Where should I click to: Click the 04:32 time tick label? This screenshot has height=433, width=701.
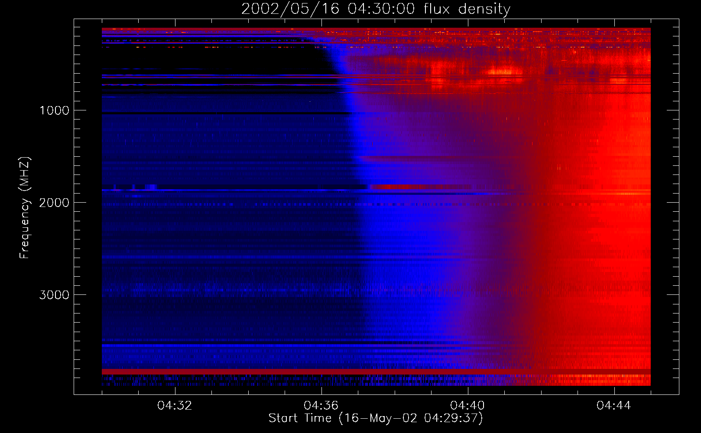coord(175,406)
